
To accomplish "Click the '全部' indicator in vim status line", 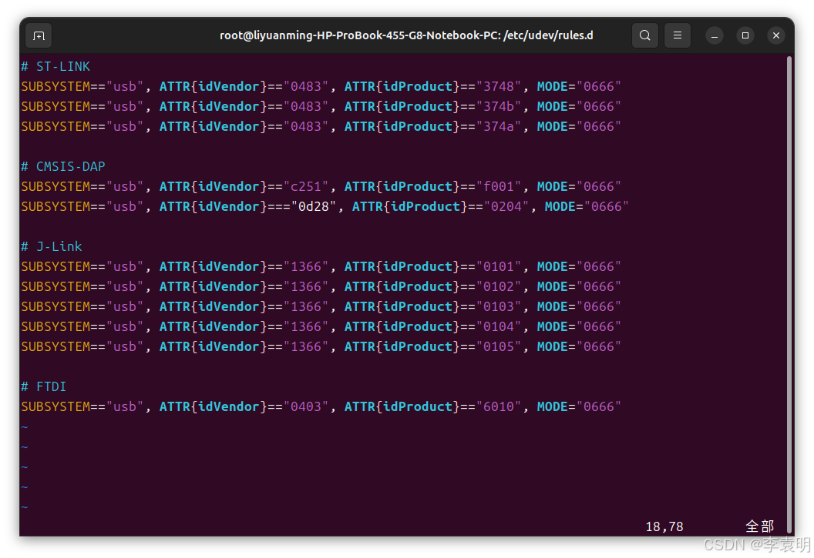I will pyautogui.click(x=760, y=526).
